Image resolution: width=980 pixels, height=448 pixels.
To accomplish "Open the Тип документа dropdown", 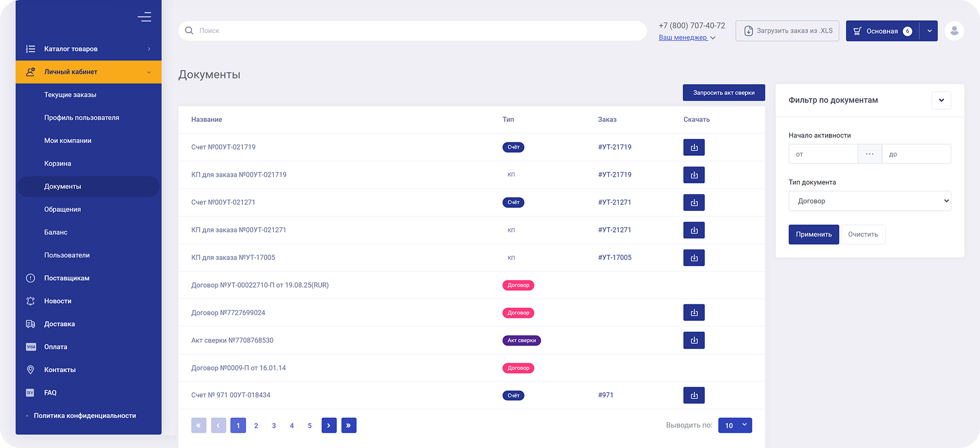I will coord(869,201).
